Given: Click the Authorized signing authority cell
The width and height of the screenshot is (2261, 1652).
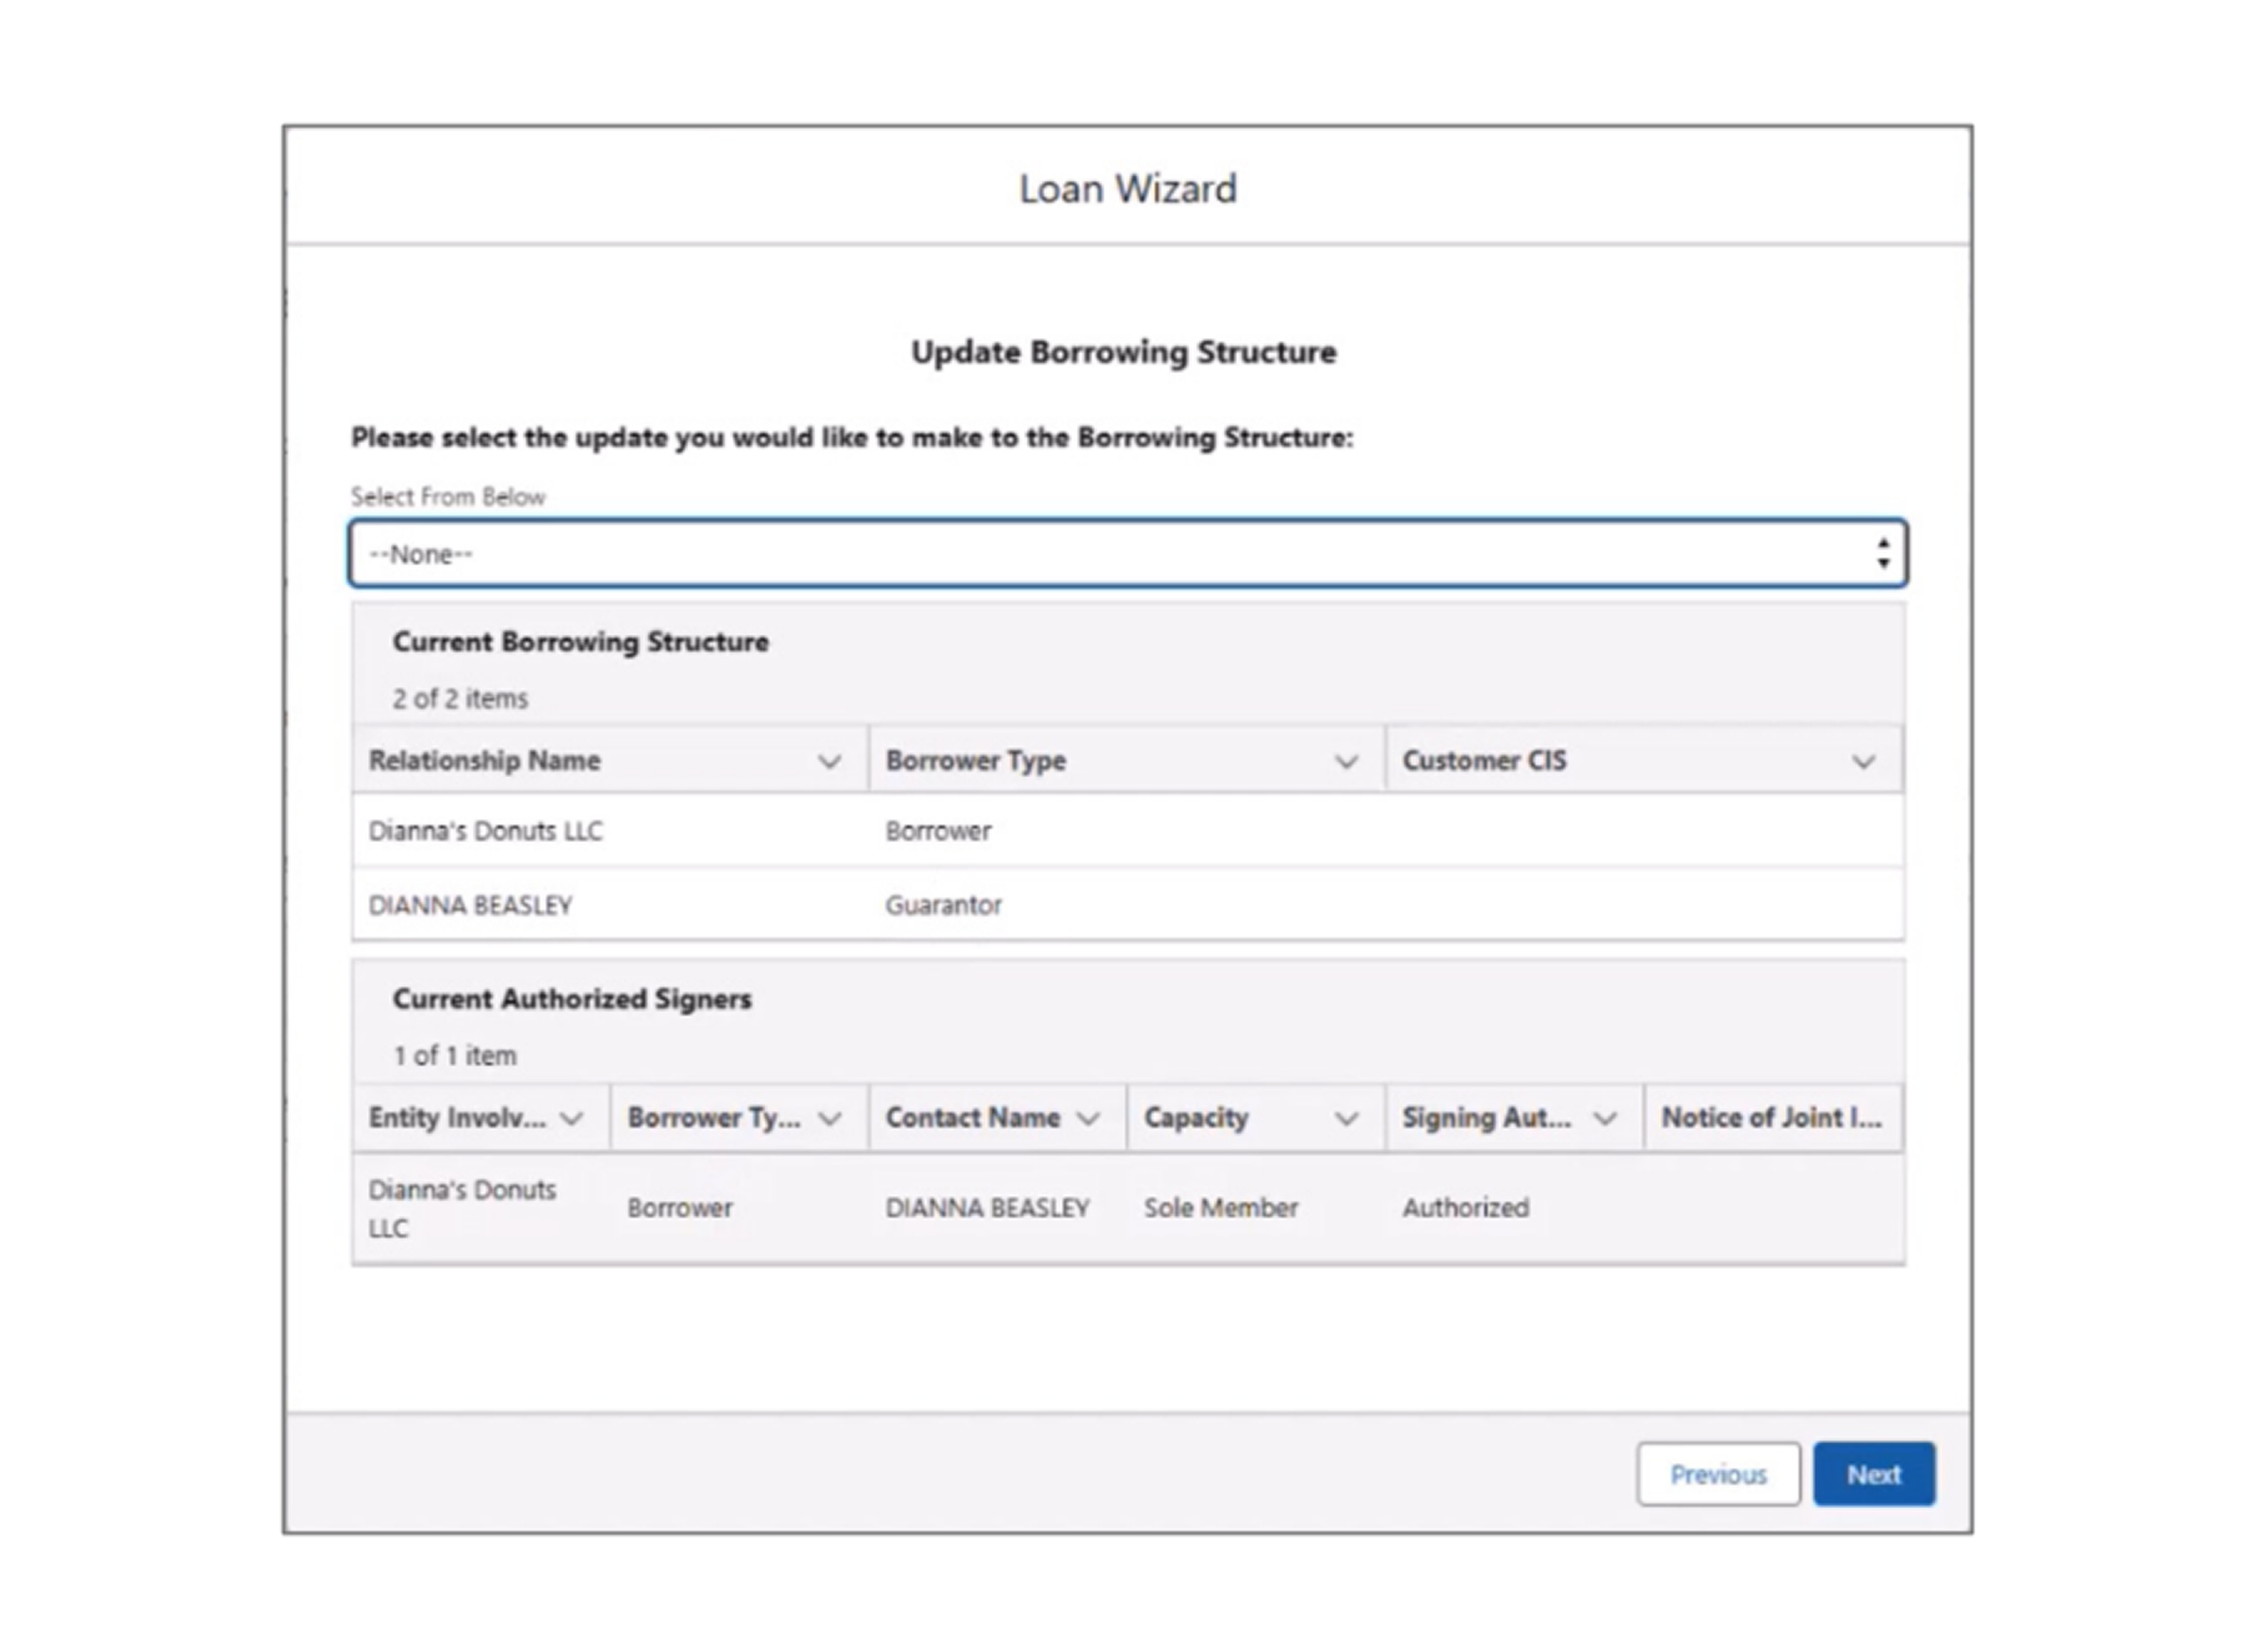Looking at the screenshot, I should click(x=1465, y=1208).
